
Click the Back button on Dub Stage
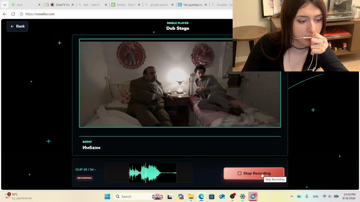17,26
